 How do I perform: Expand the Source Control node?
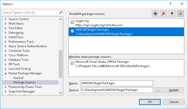pos(6,19)
